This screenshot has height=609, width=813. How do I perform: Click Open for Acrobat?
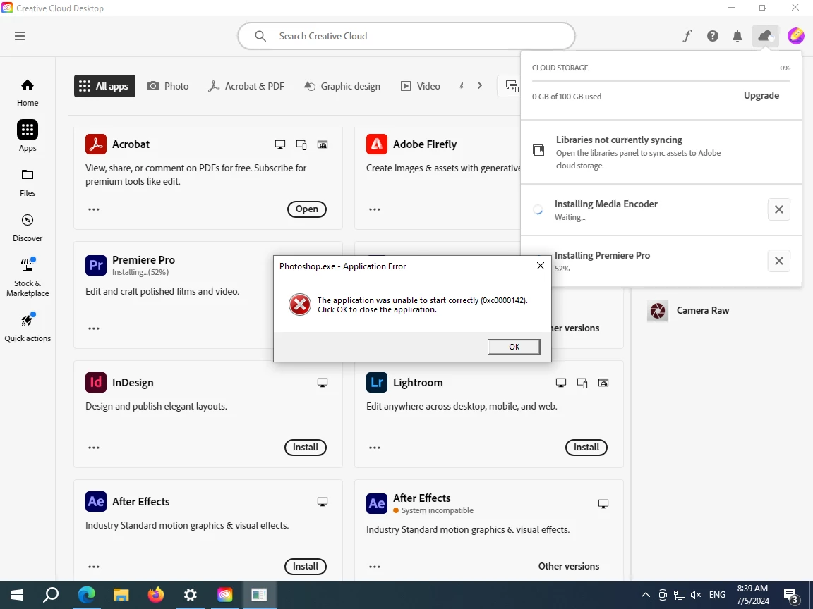pos(307,209)
